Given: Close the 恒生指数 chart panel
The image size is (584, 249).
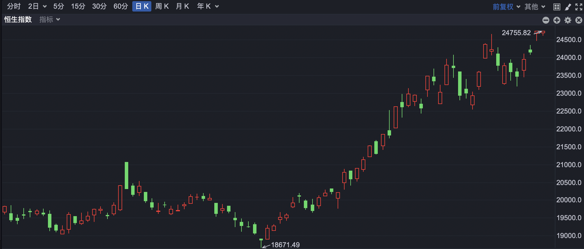Looking at the screenshot, I should pos(579,20).
